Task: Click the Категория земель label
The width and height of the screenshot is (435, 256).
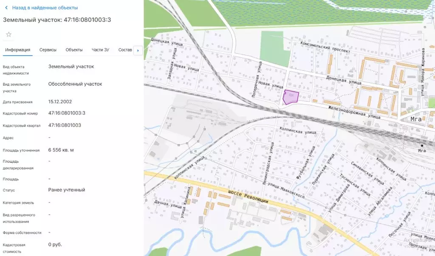Action: tap(18, 203)
